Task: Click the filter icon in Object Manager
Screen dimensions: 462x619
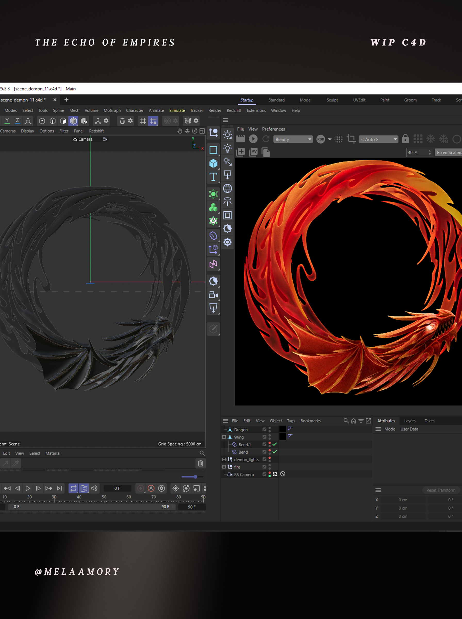Action: pos(361,421)
